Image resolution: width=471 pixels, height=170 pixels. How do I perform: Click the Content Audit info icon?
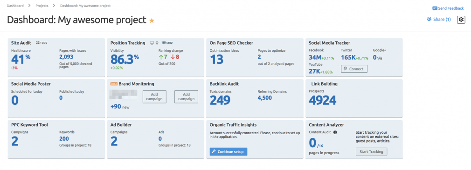[x=335, y=132]
